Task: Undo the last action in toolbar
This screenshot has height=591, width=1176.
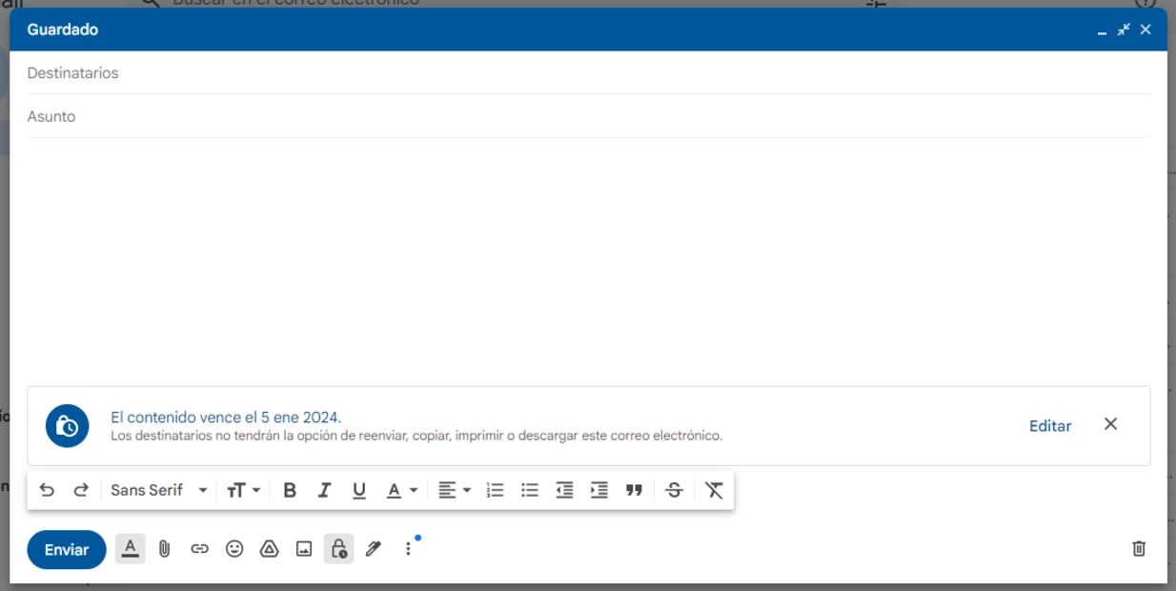Action: [x=47, y=490]
